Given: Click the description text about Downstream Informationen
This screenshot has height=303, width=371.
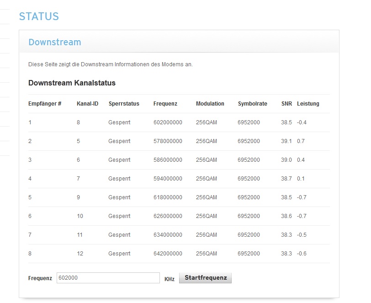Looking at the screenshot, I should 110,64.
